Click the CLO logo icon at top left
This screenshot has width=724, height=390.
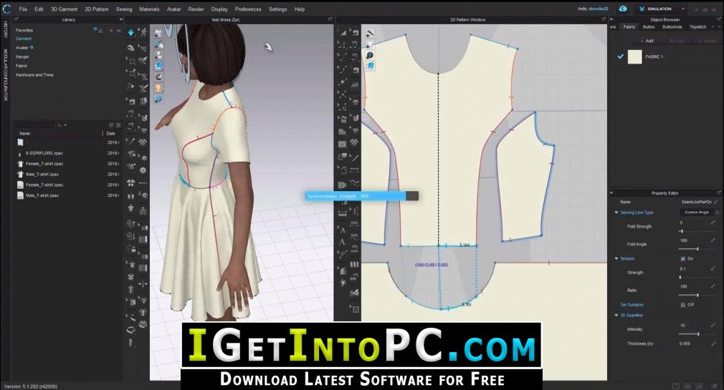[6, 9]
